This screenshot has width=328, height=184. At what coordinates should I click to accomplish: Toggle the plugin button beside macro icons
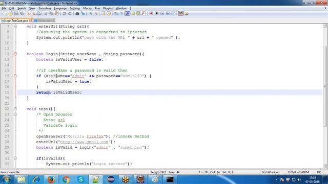181,14
